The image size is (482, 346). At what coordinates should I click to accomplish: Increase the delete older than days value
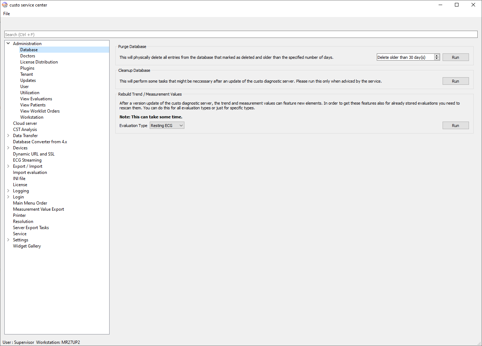437,56
